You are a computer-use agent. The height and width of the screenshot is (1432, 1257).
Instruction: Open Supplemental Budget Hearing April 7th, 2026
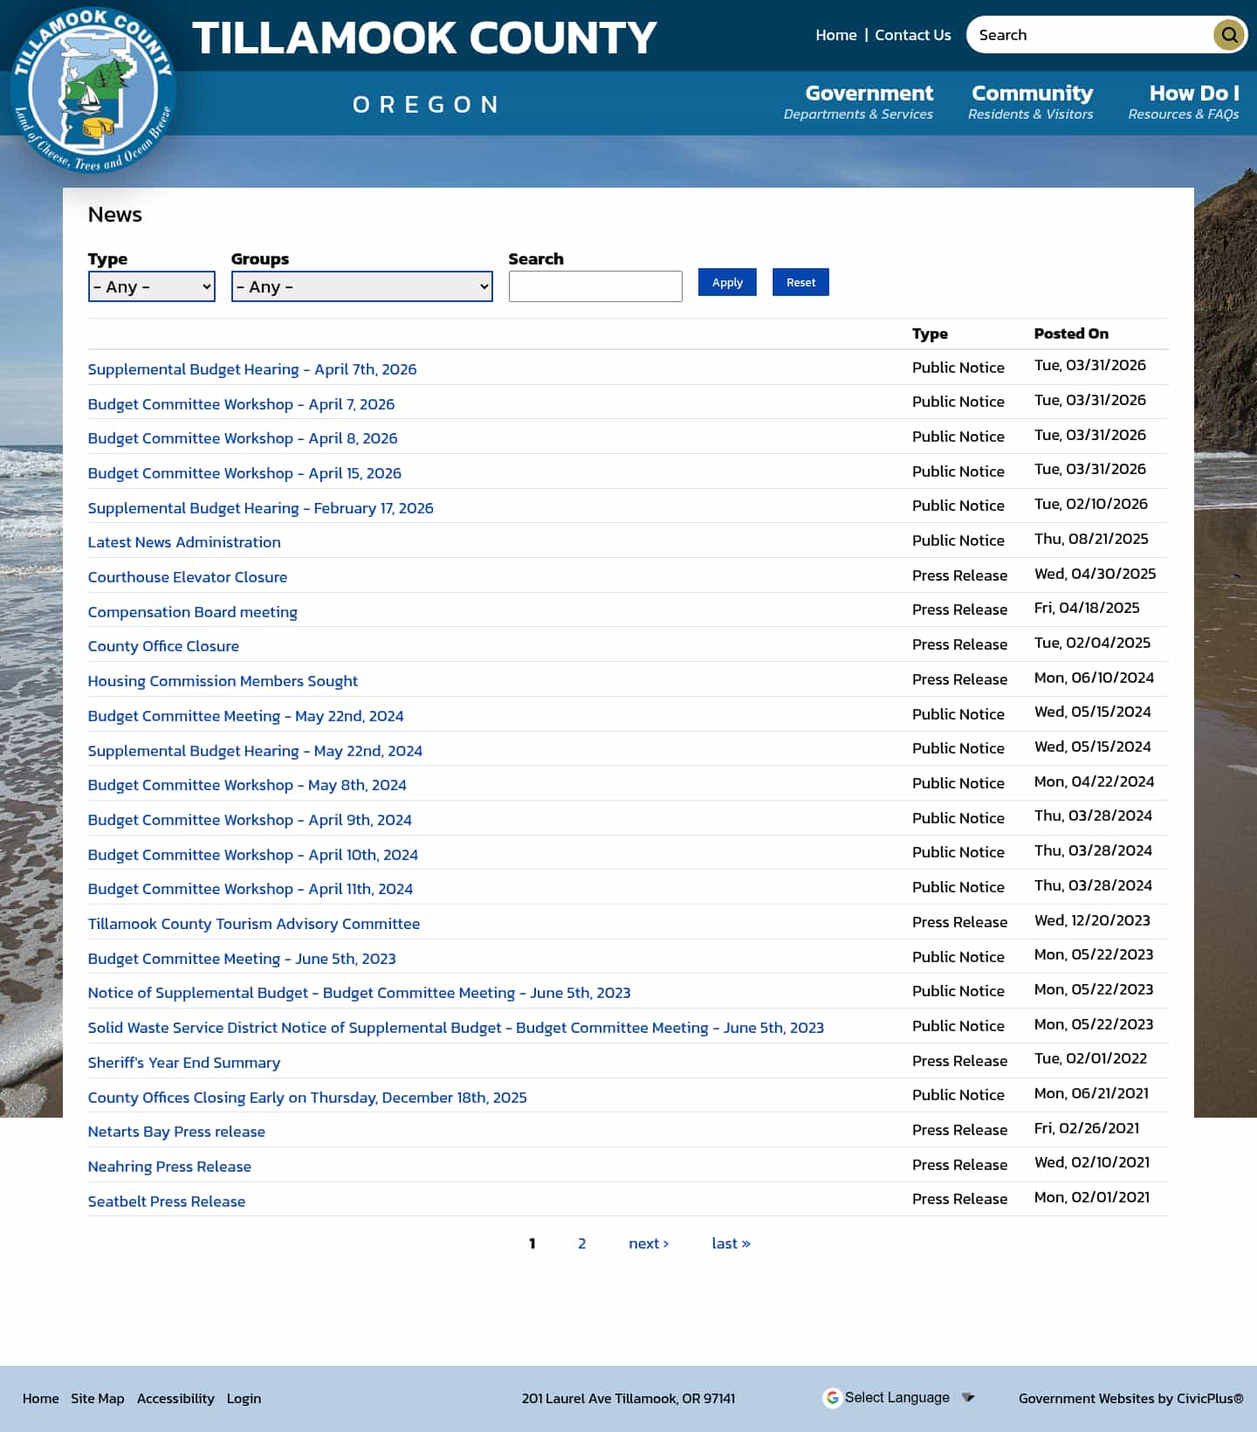(252, 369)
